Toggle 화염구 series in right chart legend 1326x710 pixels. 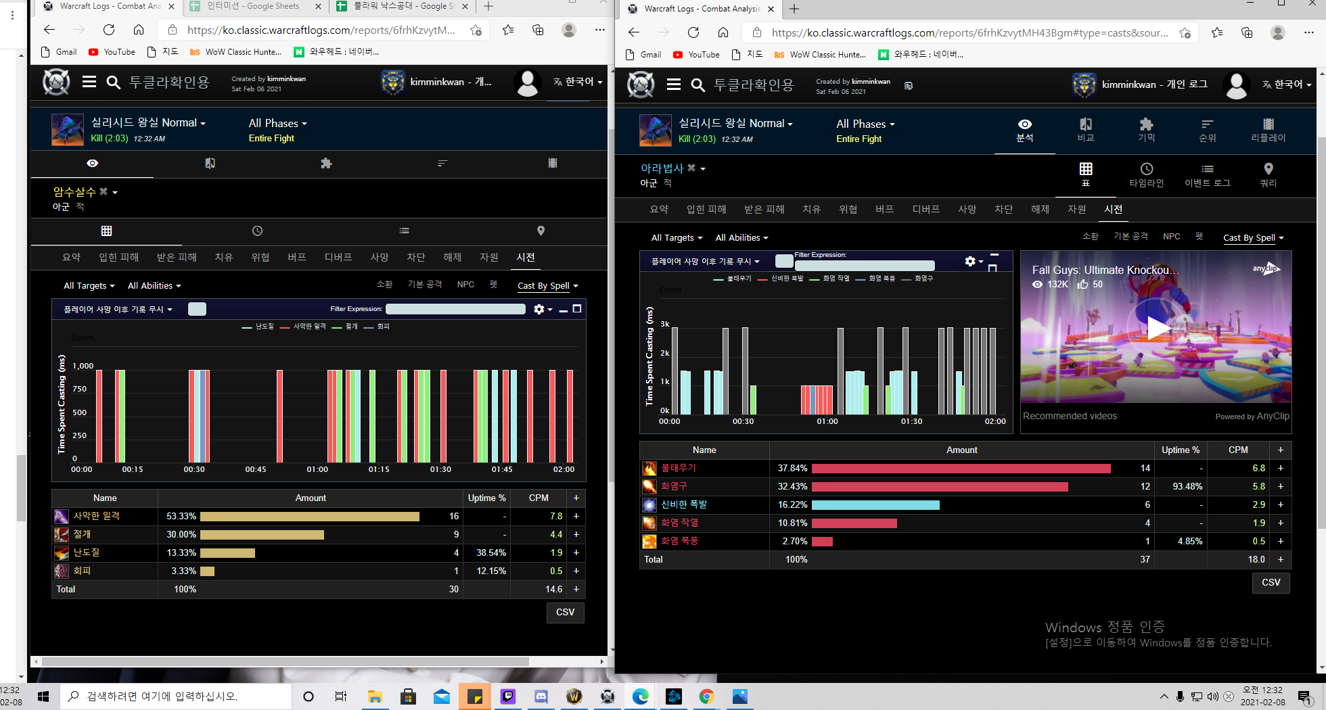917,279
